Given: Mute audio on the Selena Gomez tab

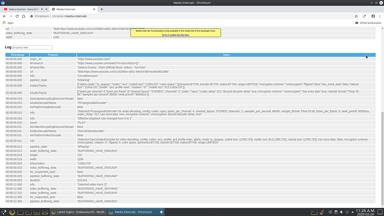Looking at the screenshot, I should [42, 9].
